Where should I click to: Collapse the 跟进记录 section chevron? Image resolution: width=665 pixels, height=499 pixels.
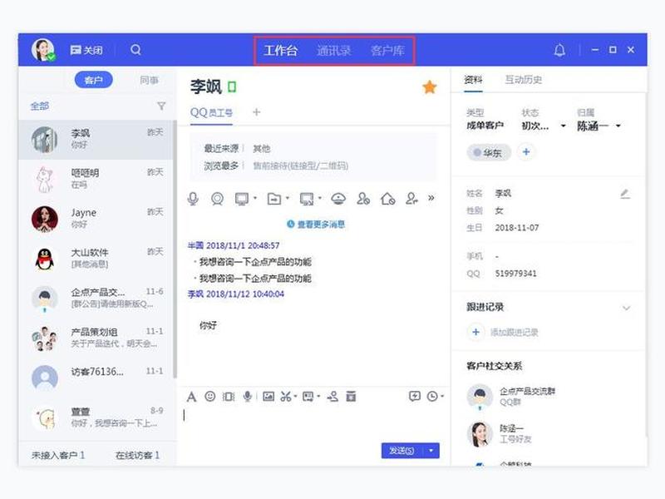pos(626,308)
